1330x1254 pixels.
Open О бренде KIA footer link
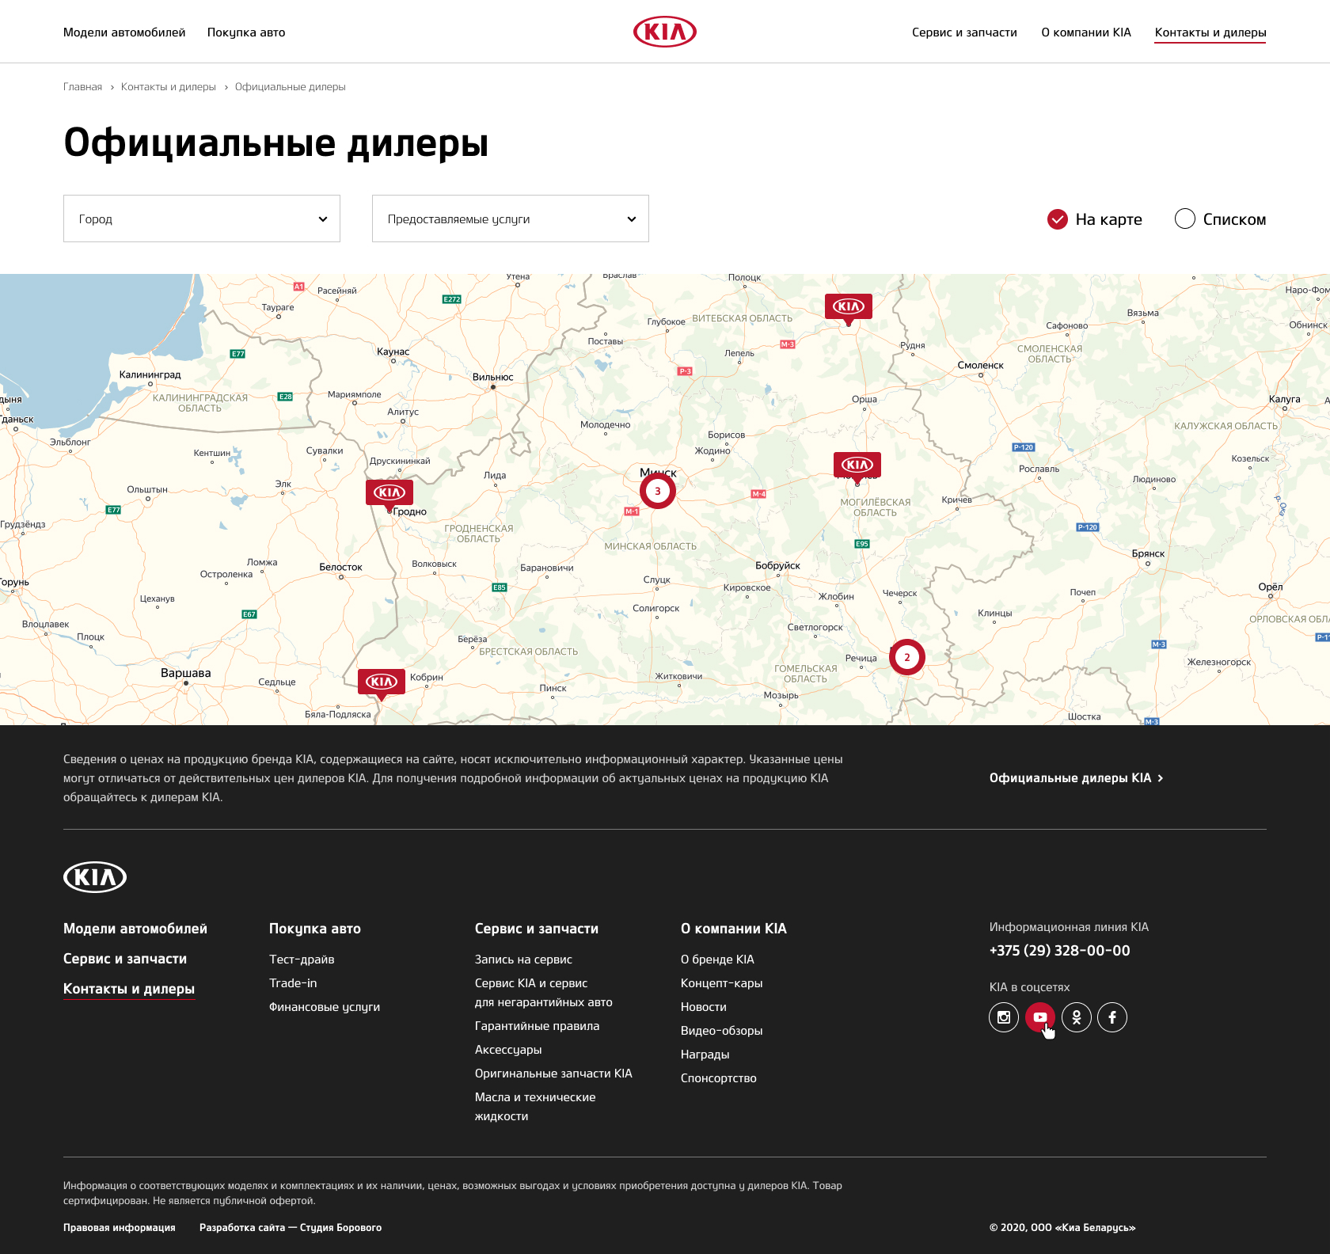pos(717,959)
